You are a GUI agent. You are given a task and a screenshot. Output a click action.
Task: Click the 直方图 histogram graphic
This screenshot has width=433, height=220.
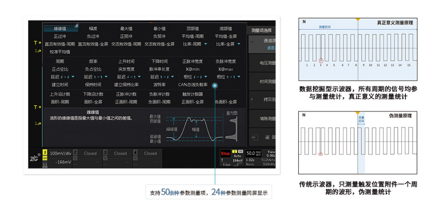pyautogui.click(x=231, y=129)
